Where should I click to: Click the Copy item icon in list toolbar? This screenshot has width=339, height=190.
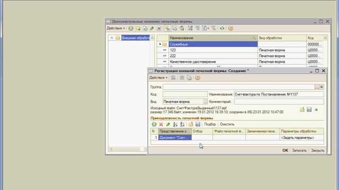[145, 28]
